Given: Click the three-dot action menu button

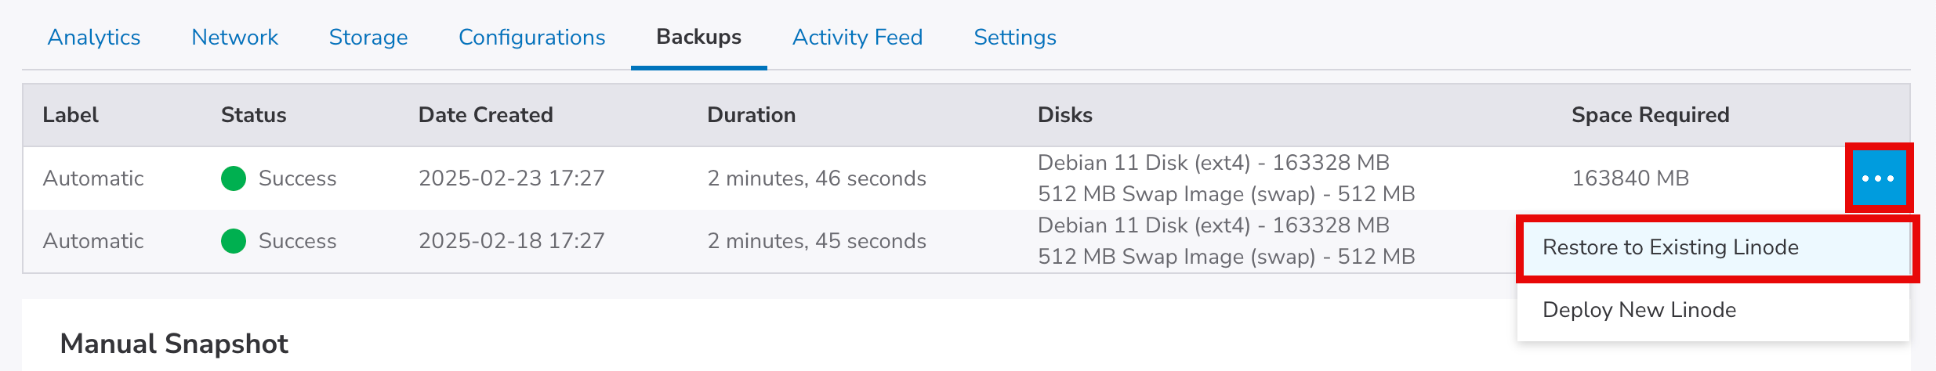Looking at the screenshot, I should click(x=1878, y=178).
